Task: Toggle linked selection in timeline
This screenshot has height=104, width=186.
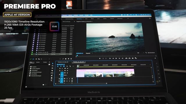Action: tap(64, 66)
